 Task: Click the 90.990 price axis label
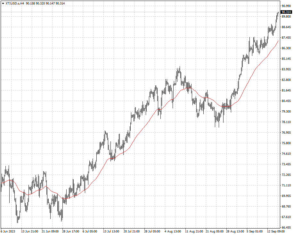point(286,6)
